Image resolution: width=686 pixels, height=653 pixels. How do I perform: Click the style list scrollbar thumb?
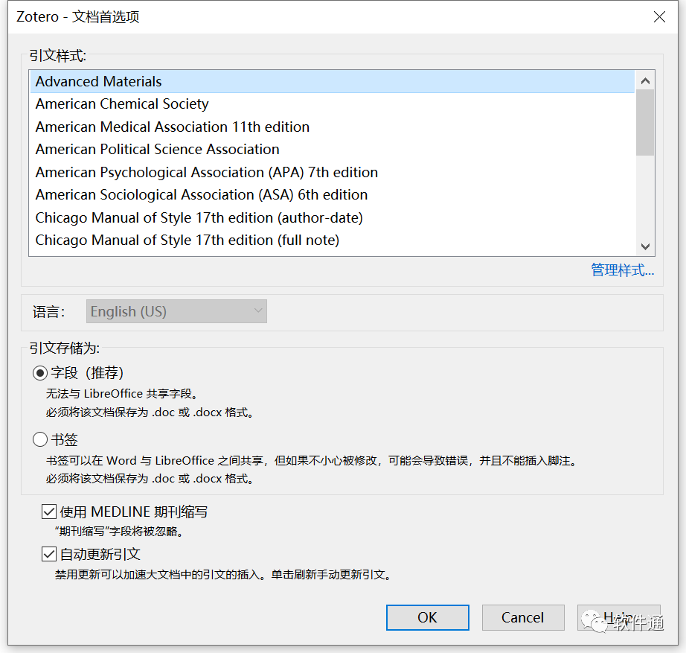(x=645, y=123)
